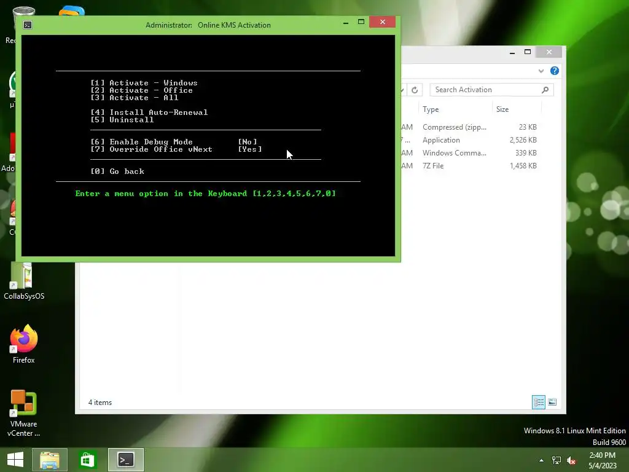
Task: Click the [3] Activate - All line
Action: tap(135, 98)
